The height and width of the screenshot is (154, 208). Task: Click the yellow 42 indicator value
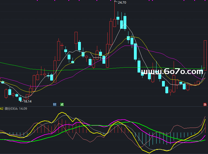coord(2,109)
